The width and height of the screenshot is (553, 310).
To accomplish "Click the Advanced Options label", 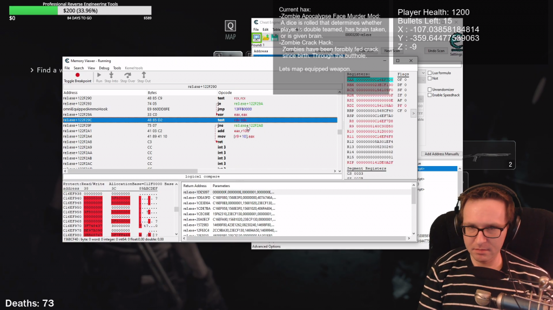I will [x=266, y=246].
